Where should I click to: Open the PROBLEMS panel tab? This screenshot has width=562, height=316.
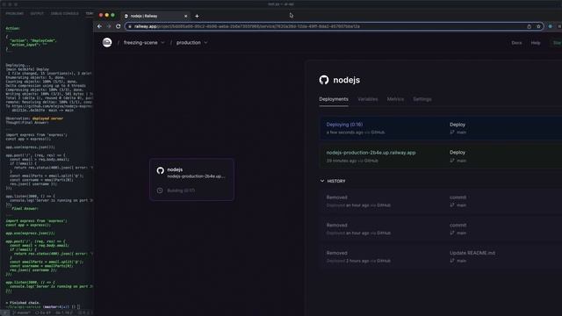[x=15, y=13]
